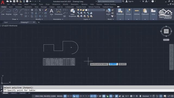This screenshot has height=98, width=174.
Task: Toggle lineweight display in status bar
Action: tap(100, 96)
